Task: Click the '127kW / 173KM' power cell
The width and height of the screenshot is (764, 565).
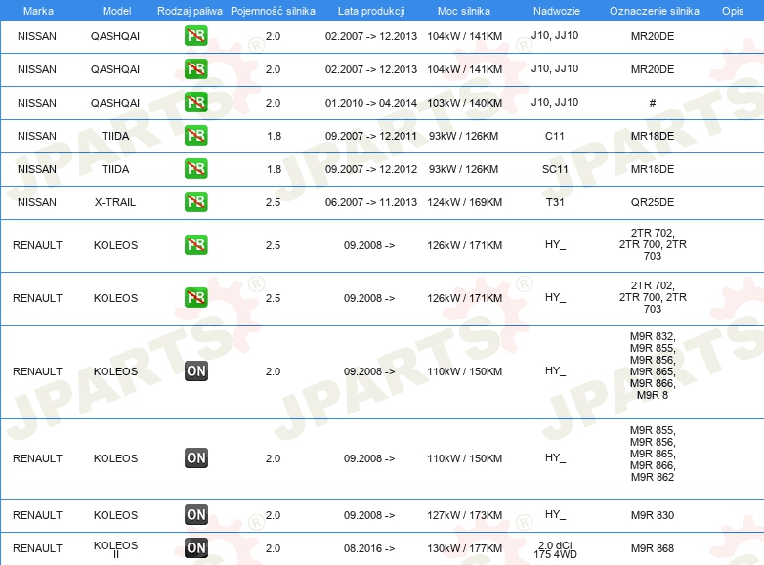Action: point(465,515)
